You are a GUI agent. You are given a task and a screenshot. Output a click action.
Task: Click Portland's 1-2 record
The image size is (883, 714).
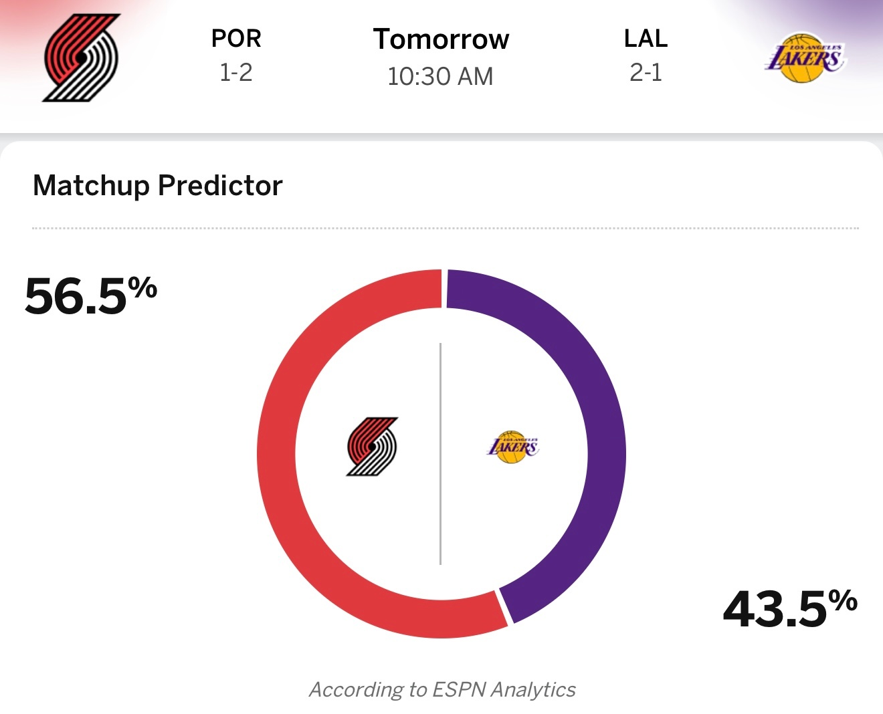tap(236, 72)
